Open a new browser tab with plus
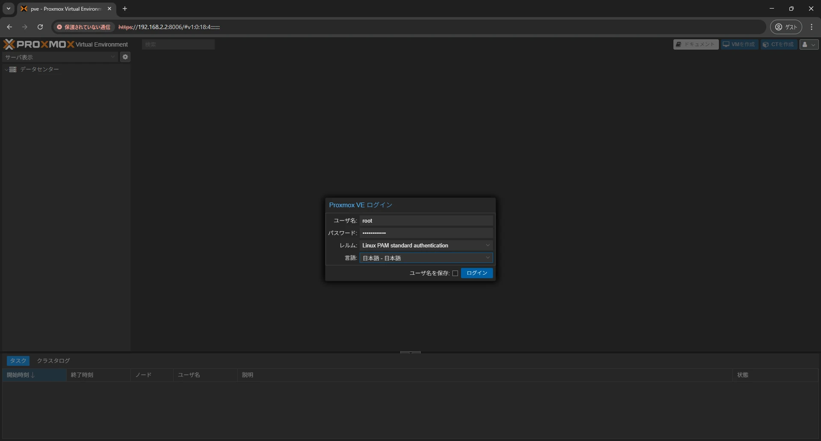This screenshot has height=441, width=821. coord(125,9)
